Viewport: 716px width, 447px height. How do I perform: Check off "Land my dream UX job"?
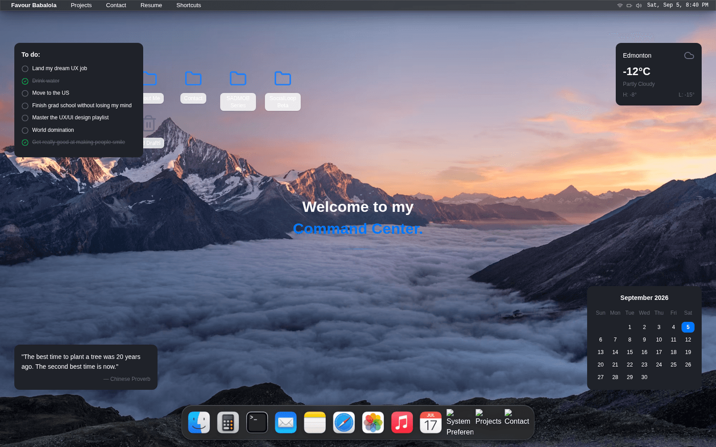point(25,68)
